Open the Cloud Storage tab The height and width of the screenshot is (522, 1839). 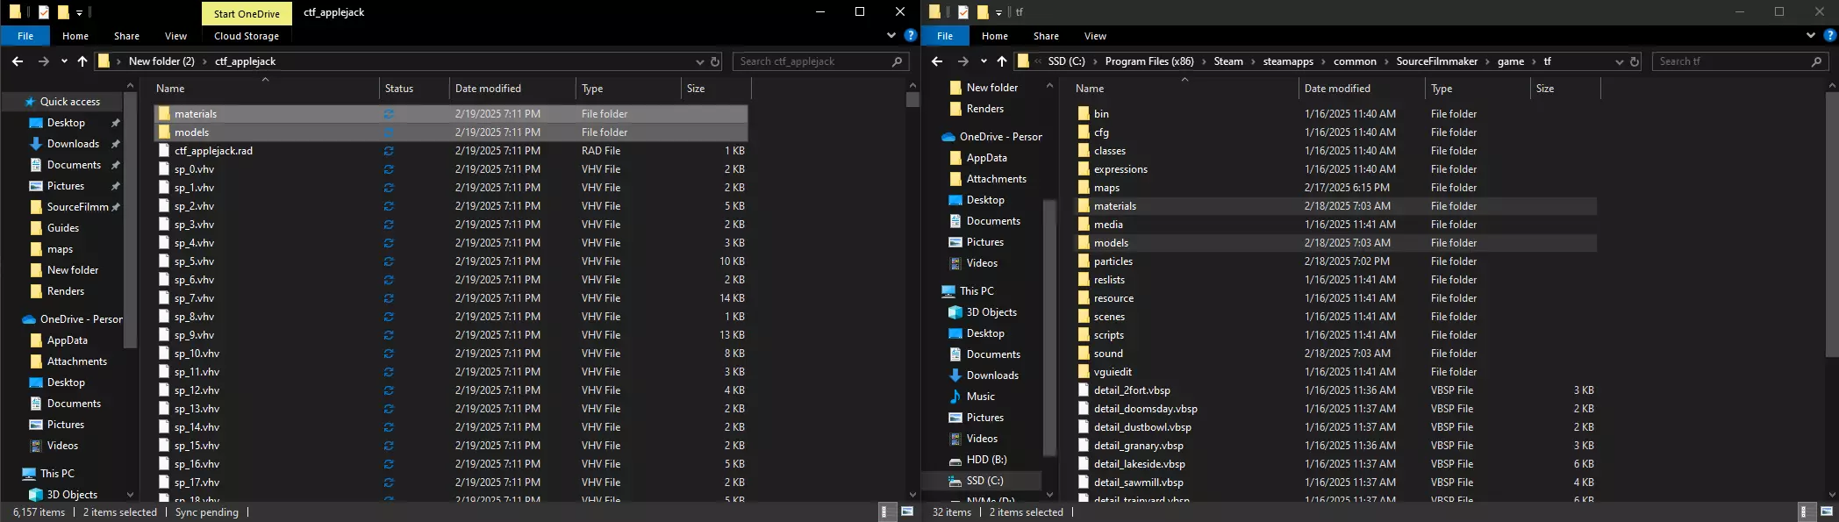point(246,36)
